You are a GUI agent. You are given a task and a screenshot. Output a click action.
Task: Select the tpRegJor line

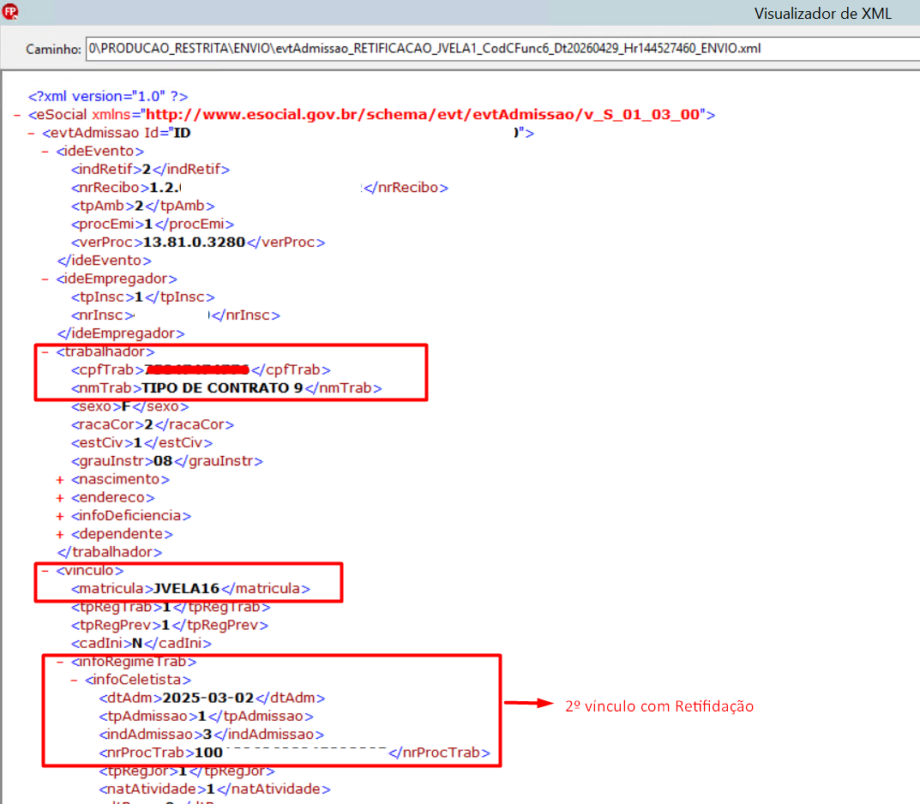click(x=187, y=771)
